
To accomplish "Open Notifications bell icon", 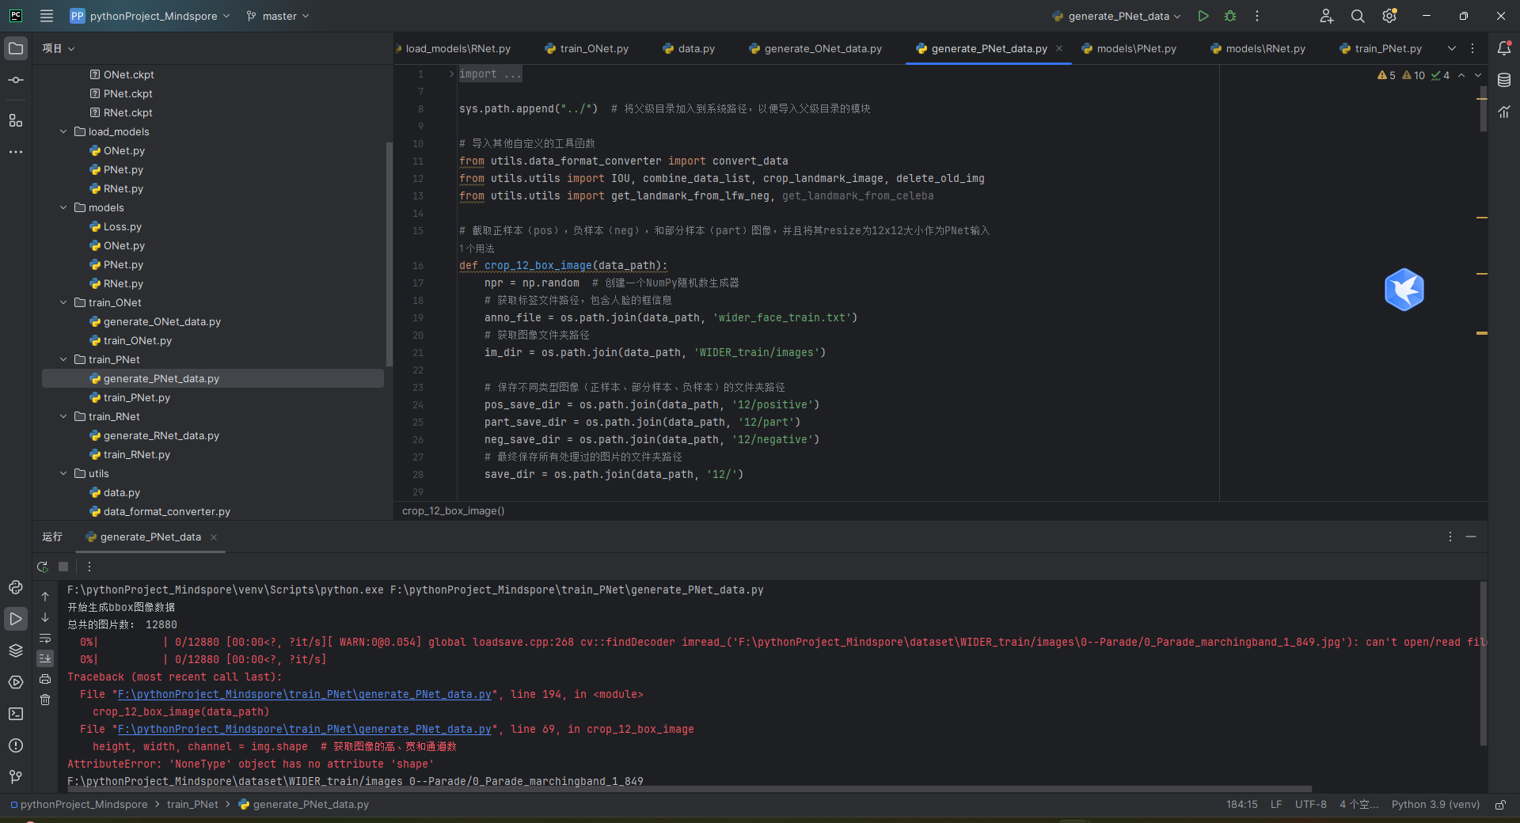I will click(1504, 48).
